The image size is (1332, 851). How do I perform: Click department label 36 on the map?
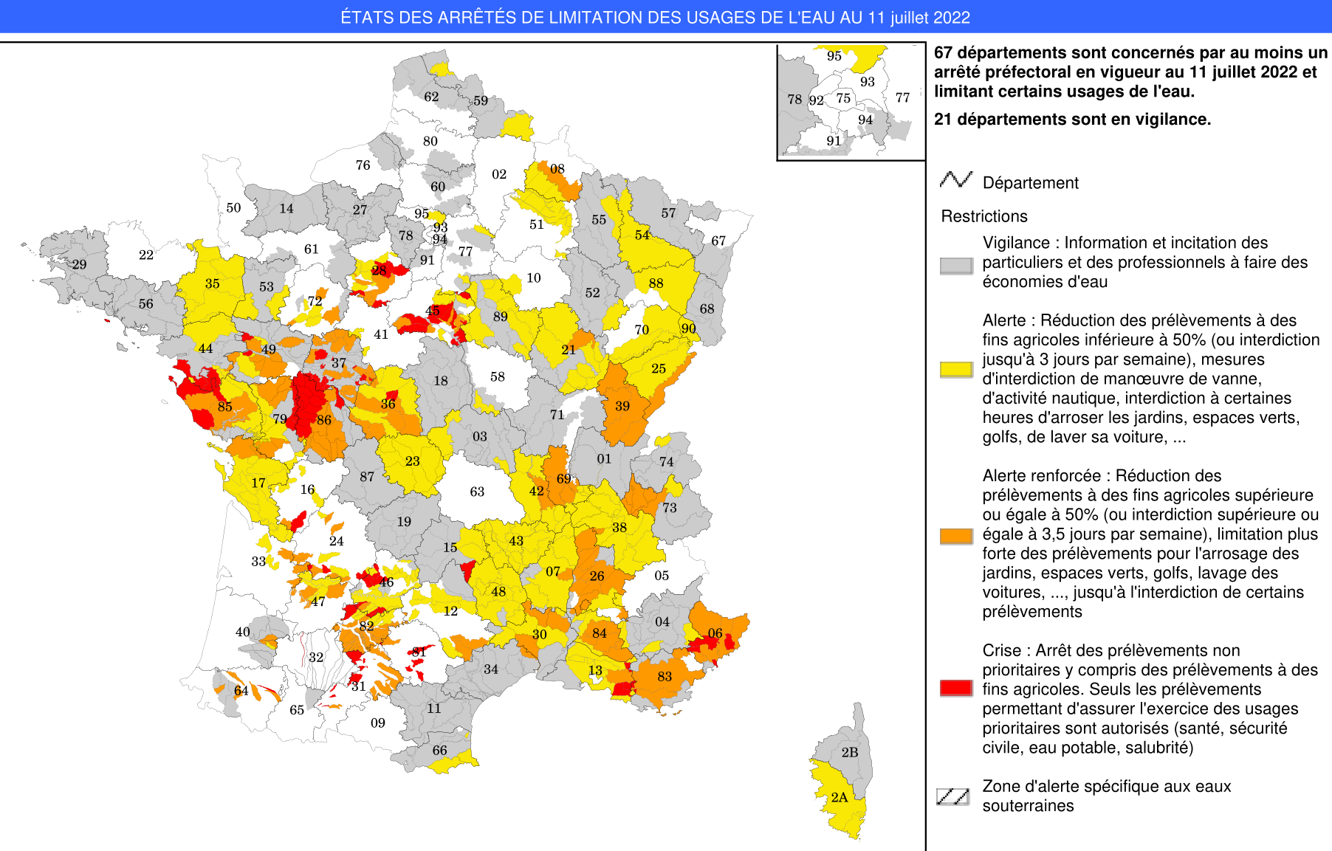click(x=388, y=404)
